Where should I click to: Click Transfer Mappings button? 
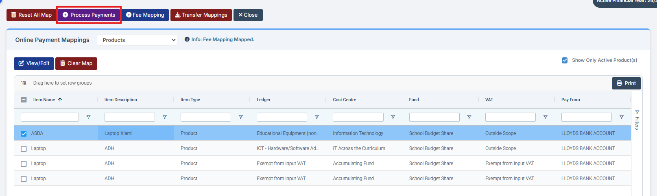[x=201, y=15]
